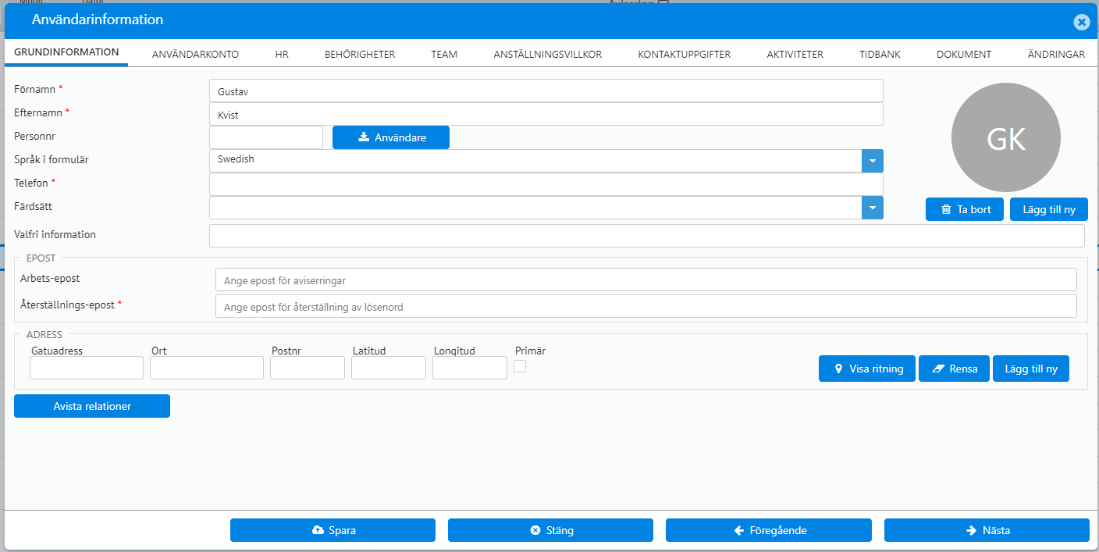1099x552 pixels.
Task: Focus the Valfri information field
Action: [x=647, y=236]
